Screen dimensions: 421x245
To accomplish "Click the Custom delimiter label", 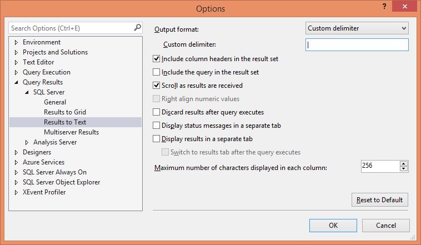I will click(x=189, y=44).
